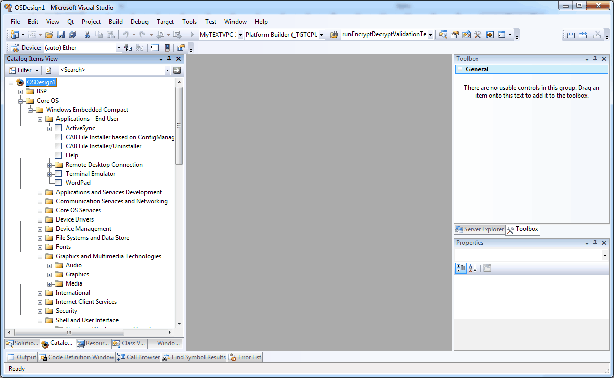Screen dimensions: 614x378
Task: Click the door-shaped device toolbar icon
Action: pos(166,48)
